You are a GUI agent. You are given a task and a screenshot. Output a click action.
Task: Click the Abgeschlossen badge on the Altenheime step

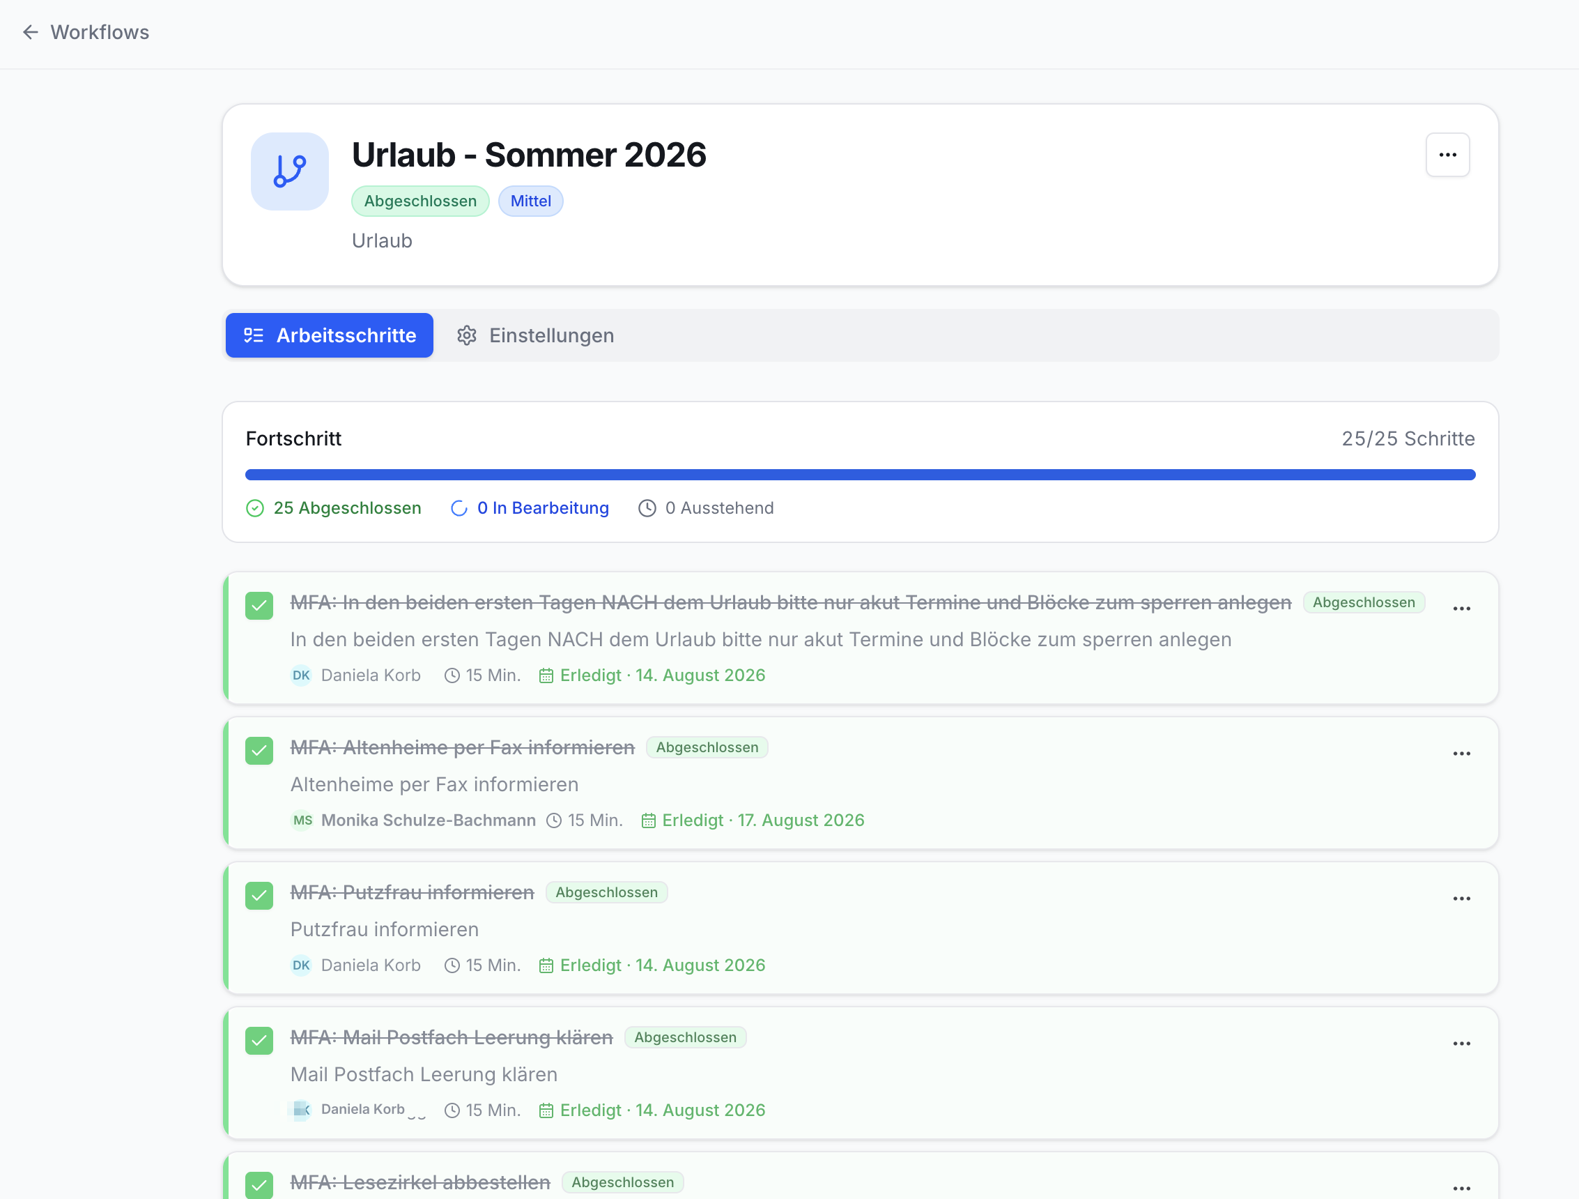pos(707,748)
